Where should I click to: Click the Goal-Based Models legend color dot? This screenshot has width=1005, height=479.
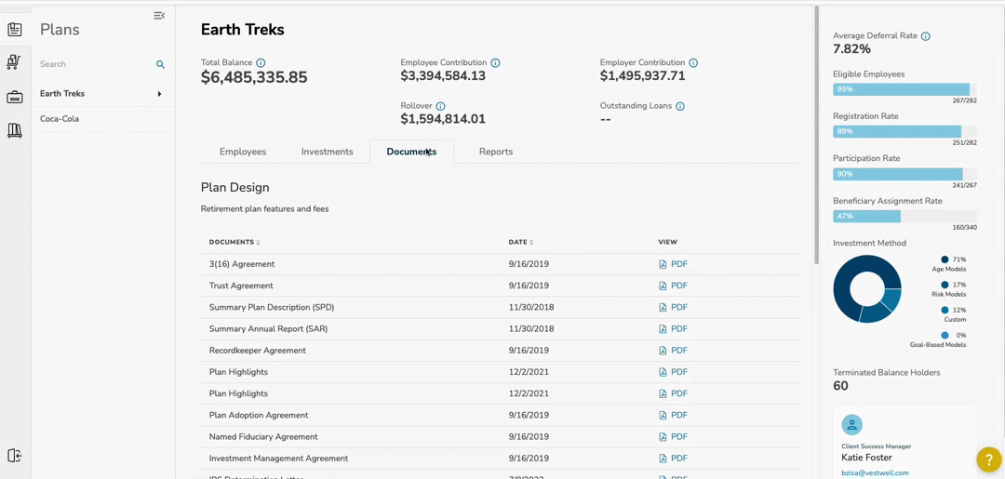[945, 335]
